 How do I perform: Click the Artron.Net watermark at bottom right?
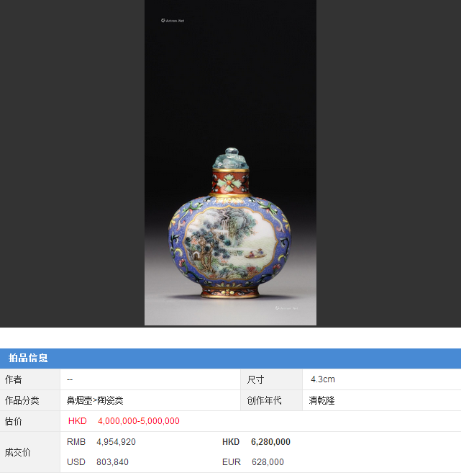286,308
